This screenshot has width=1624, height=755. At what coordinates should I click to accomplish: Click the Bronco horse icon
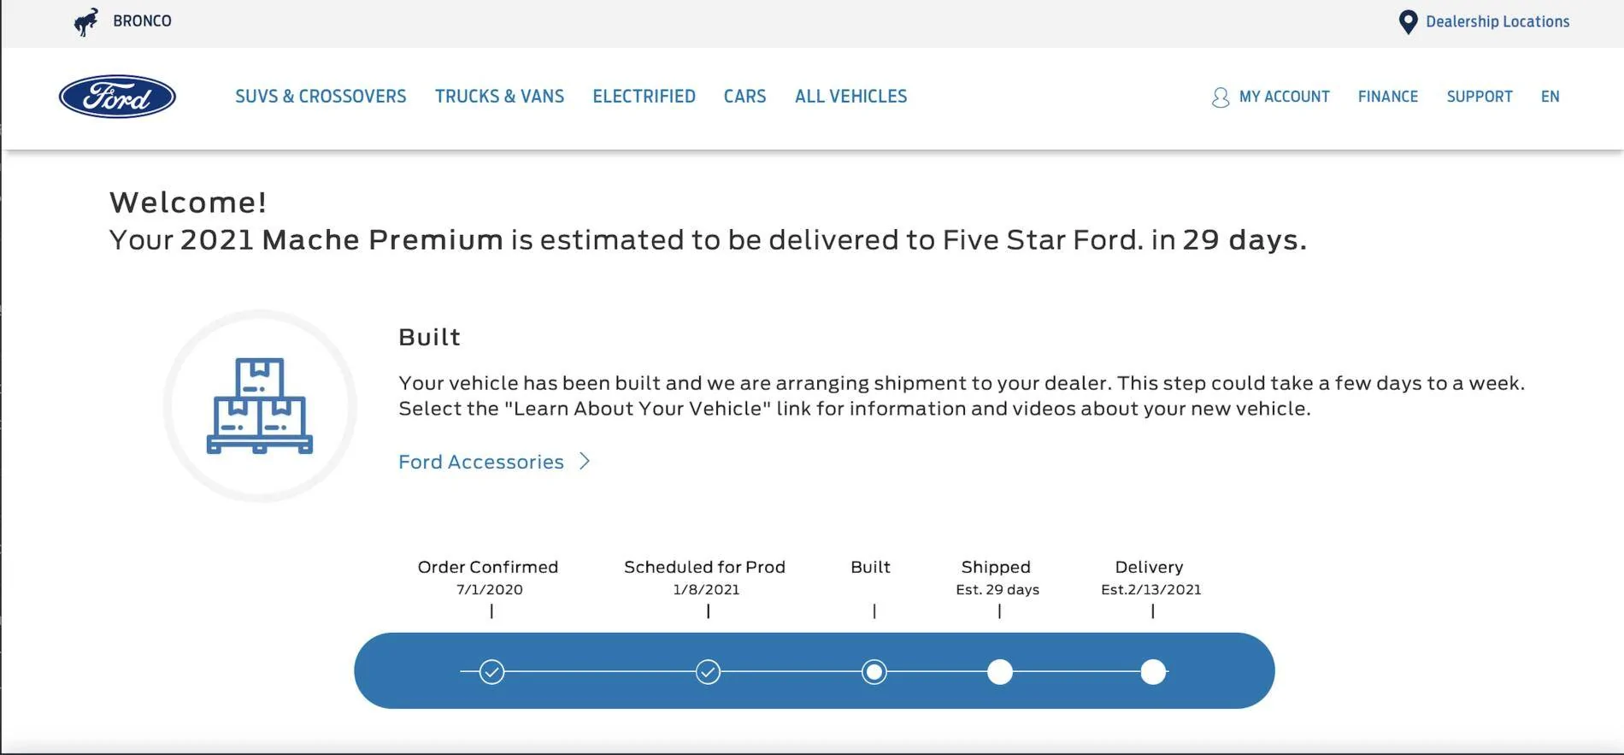[x=86, y=21]
